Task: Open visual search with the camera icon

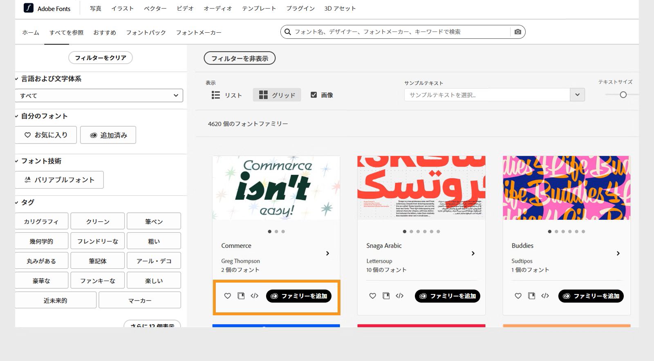Action: click(x=518, y=32)
